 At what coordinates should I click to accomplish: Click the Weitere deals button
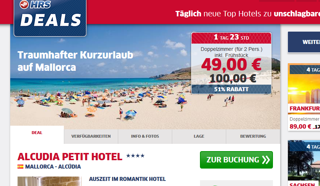pos(304,42)
